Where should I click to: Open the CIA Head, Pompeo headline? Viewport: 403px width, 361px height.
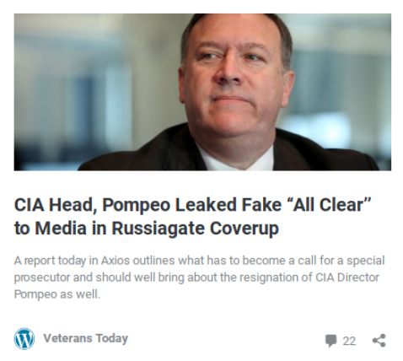pos(192,216)
